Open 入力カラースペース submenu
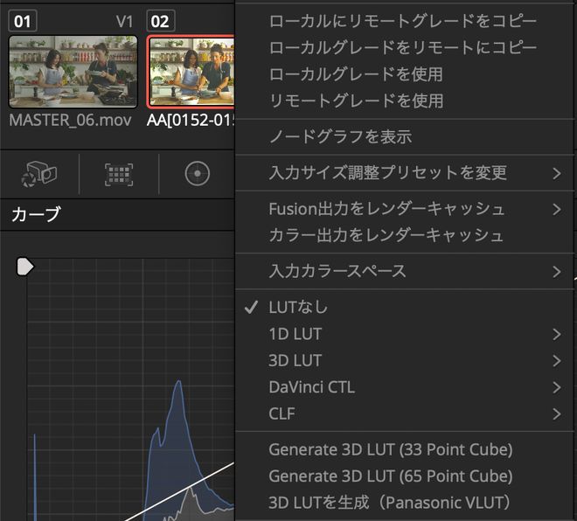This screenshot has width=577, height=521. tap(337, 271)
